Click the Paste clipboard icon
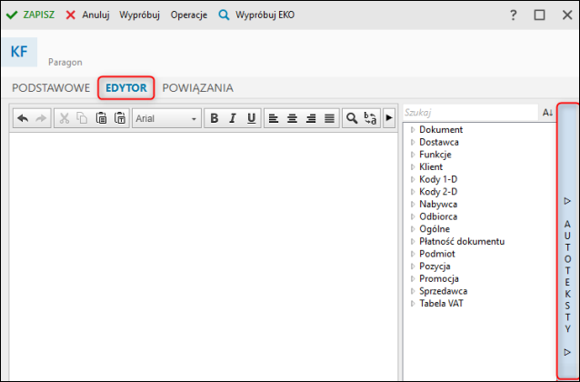The height and width of the screenshot is (382, 580). 101,118
